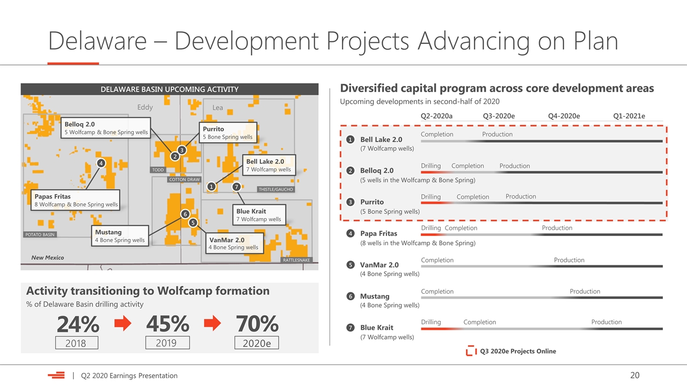Click the THISTLE/GAUCHO area label
Viewport: 687px width, 386px height.
[276, 189]
